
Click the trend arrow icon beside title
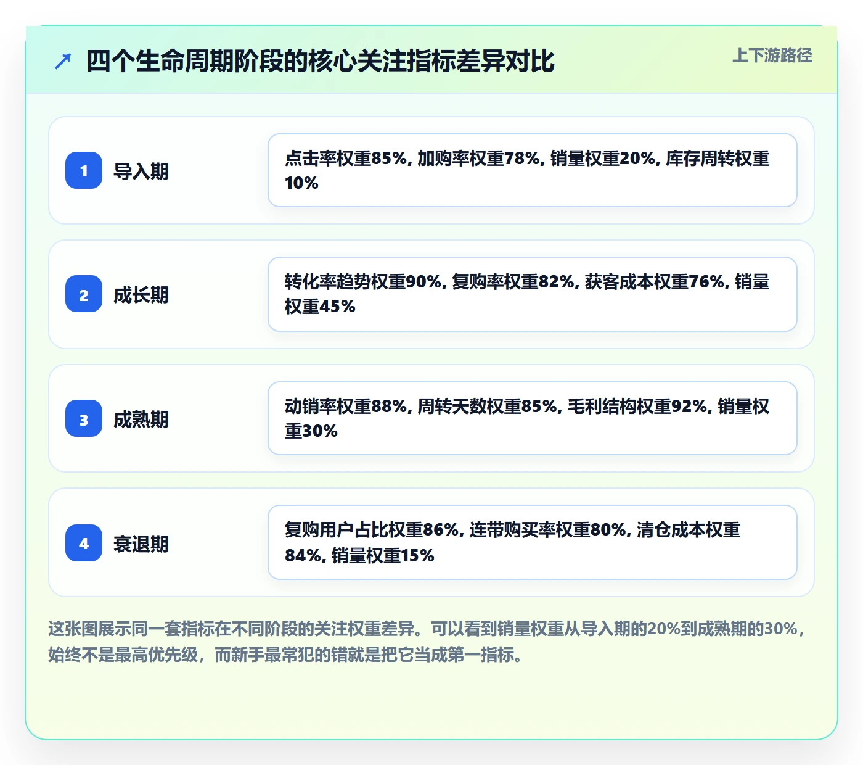tap(63, 61)
